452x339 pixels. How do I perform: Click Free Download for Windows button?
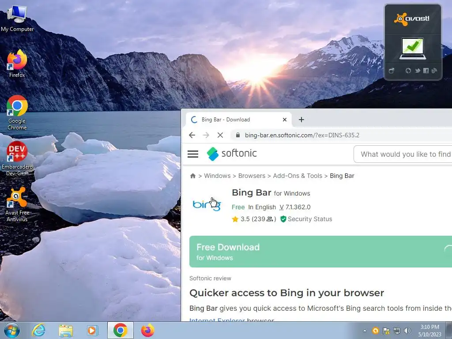(320, 252)
